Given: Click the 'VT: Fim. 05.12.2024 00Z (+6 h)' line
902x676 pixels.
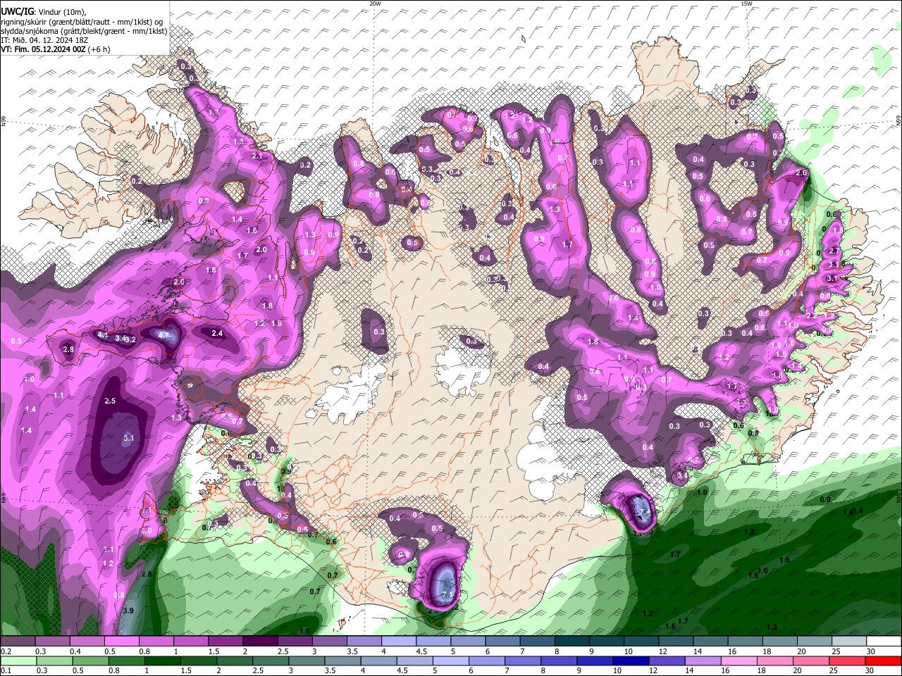Looking at the screenshot, I should 56,50.
